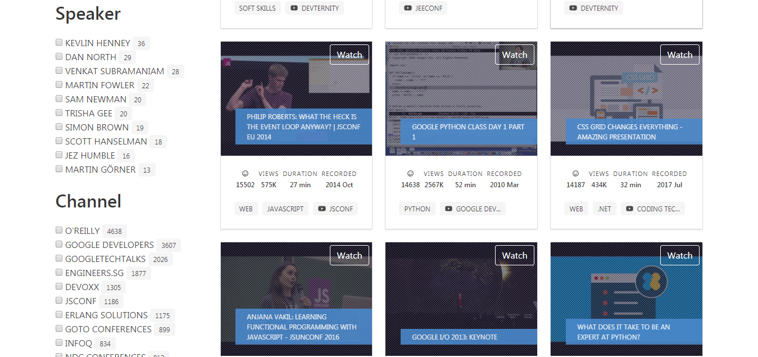Click the "2010 Mar" recorded date
758x357 pixels.
505,184
